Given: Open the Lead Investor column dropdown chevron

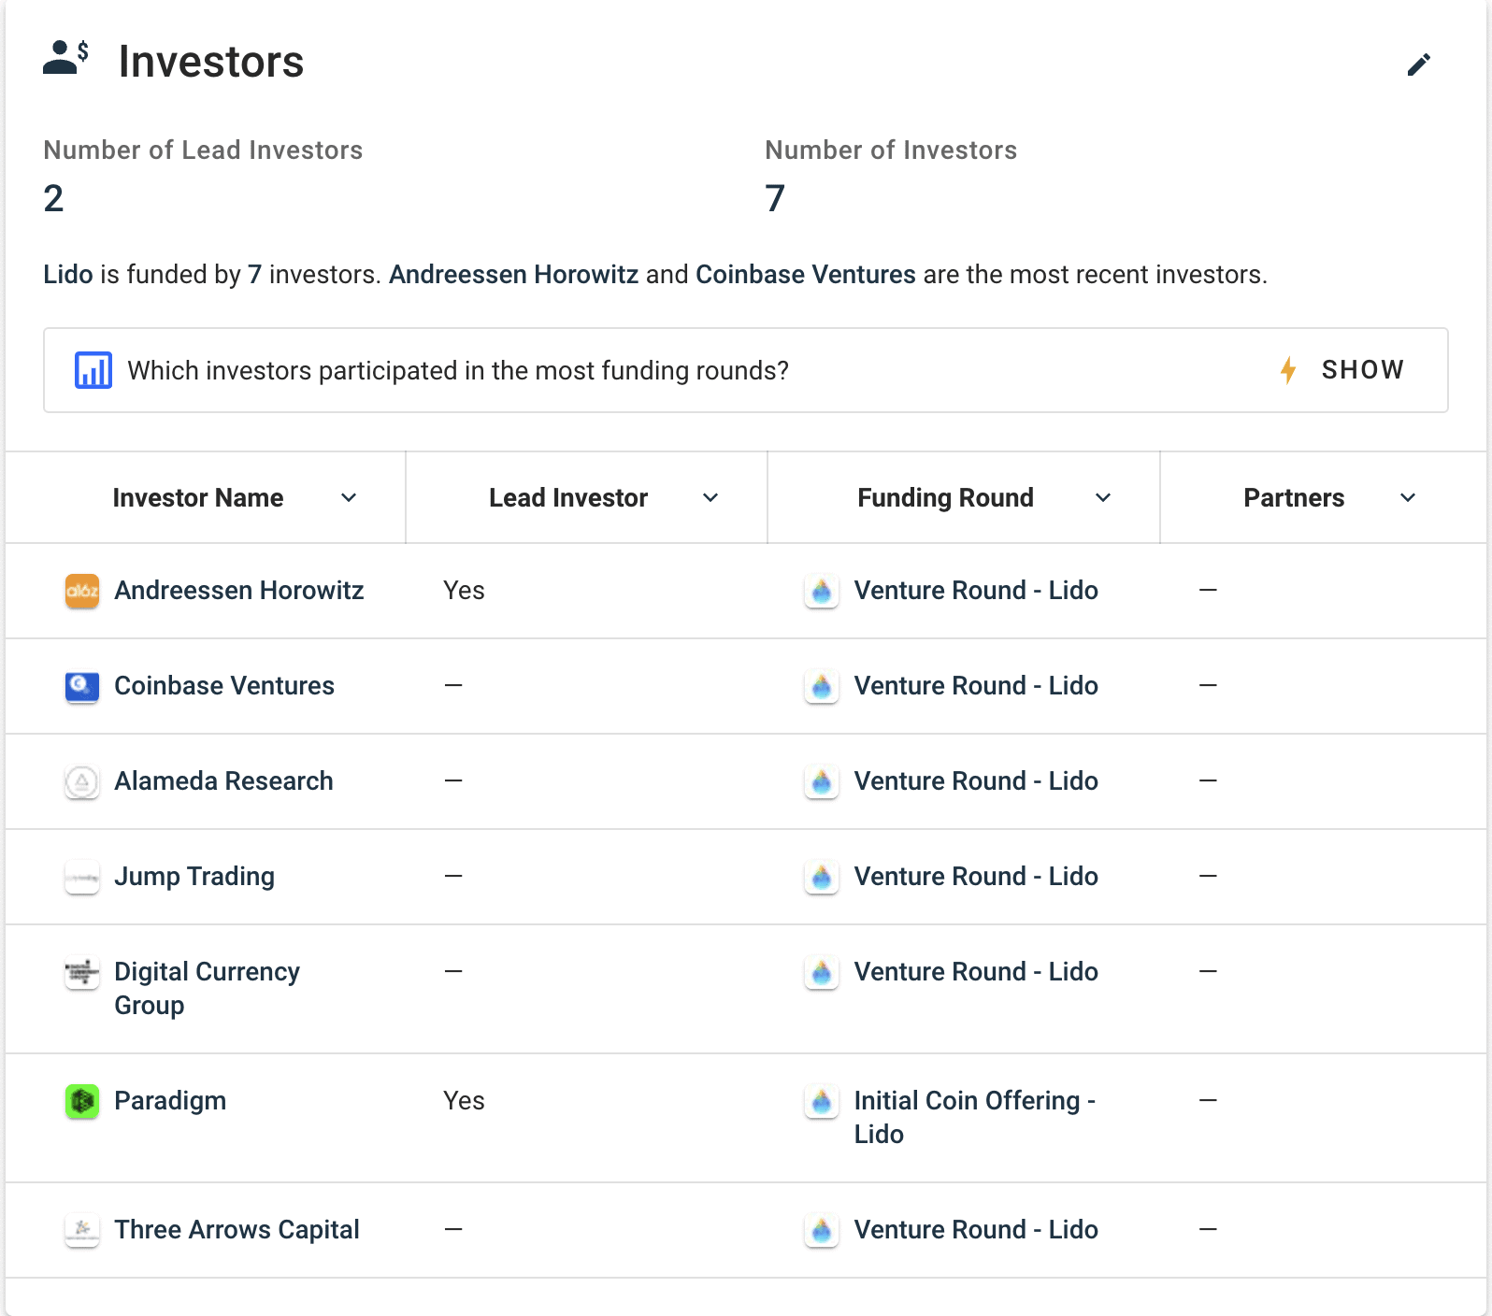Looking at the screenshot, I should tap(710, 498).
